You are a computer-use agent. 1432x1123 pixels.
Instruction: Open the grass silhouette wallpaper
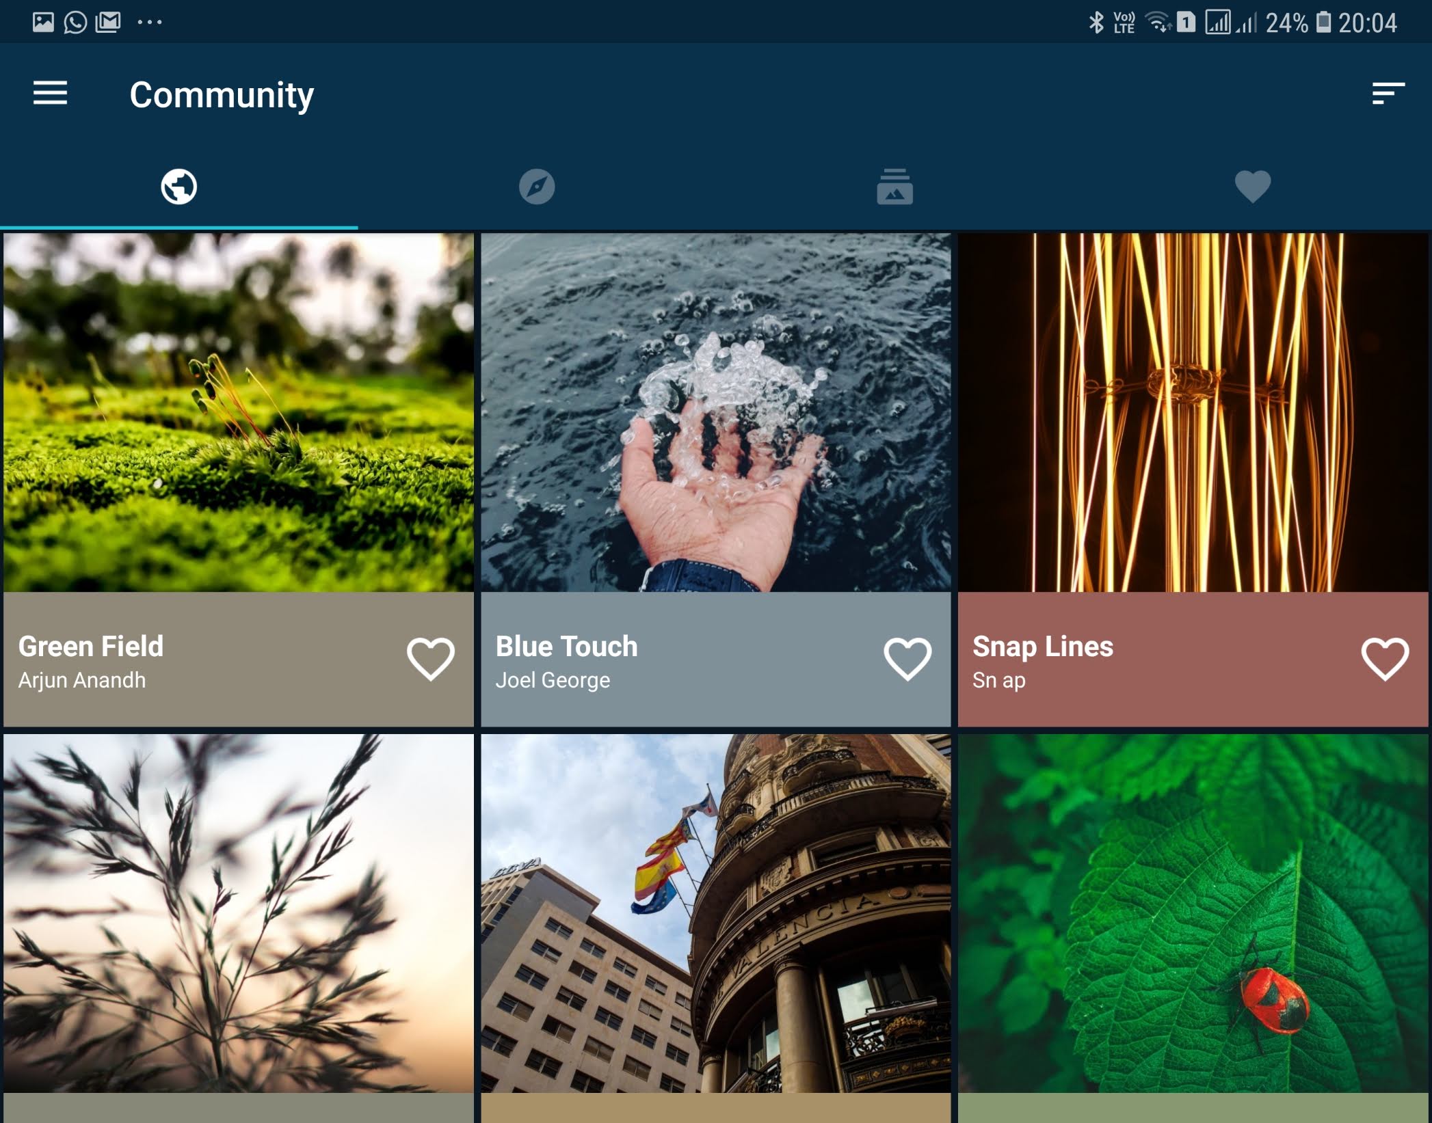238,912
